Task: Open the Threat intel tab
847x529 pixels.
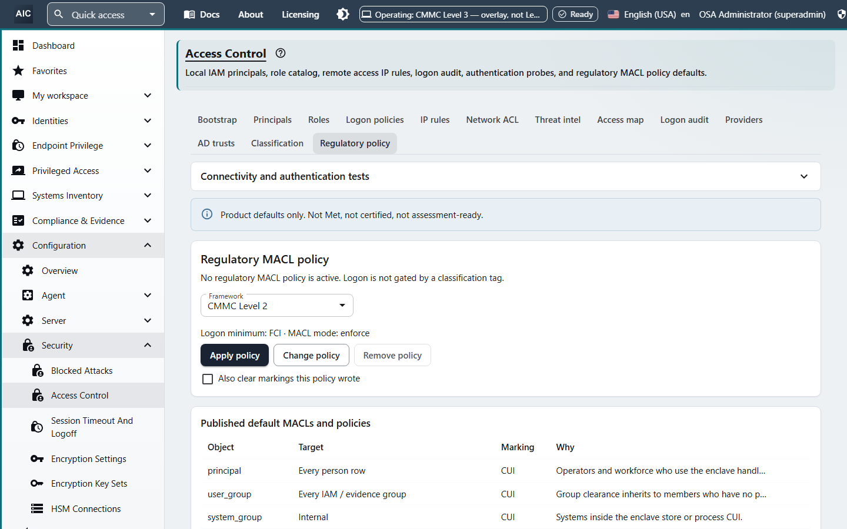Action: [x=558, y=120]
